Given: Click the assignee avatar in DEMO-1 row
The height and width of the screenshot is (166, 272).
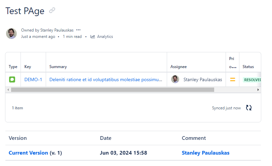Looking at the screenshot, I should click(175, 79).
